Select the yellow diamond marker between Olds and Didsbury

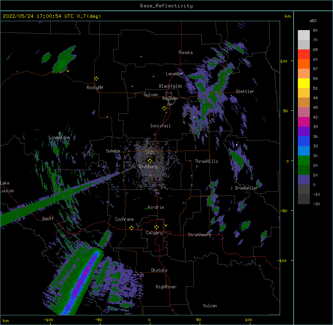(150, 161)
